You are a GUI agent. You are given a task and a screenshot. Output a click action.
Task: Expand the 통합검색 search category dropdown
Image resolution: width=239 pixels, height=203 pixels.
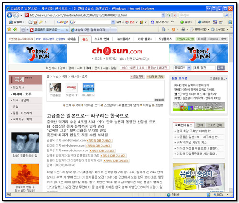click(189, 68)
